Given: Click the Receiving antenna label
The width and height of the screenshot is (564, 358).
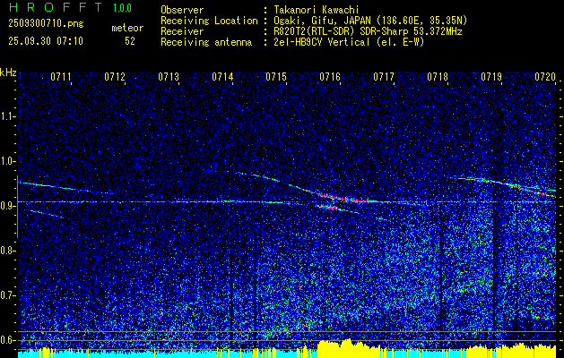Looking at the screenshot, I should point(206,42).
